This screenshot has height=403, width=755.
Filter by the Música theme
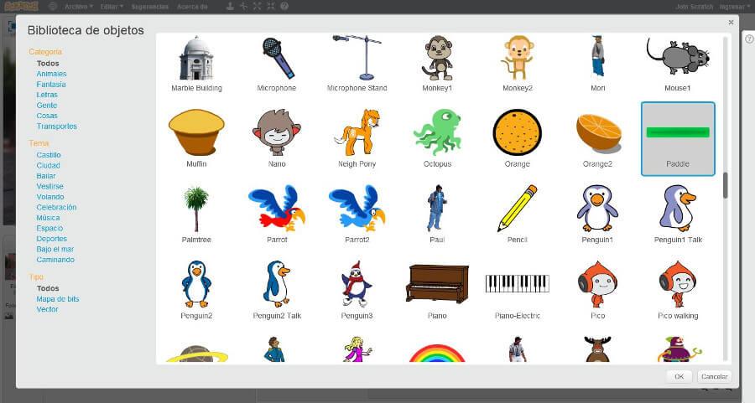pos(48,218)
